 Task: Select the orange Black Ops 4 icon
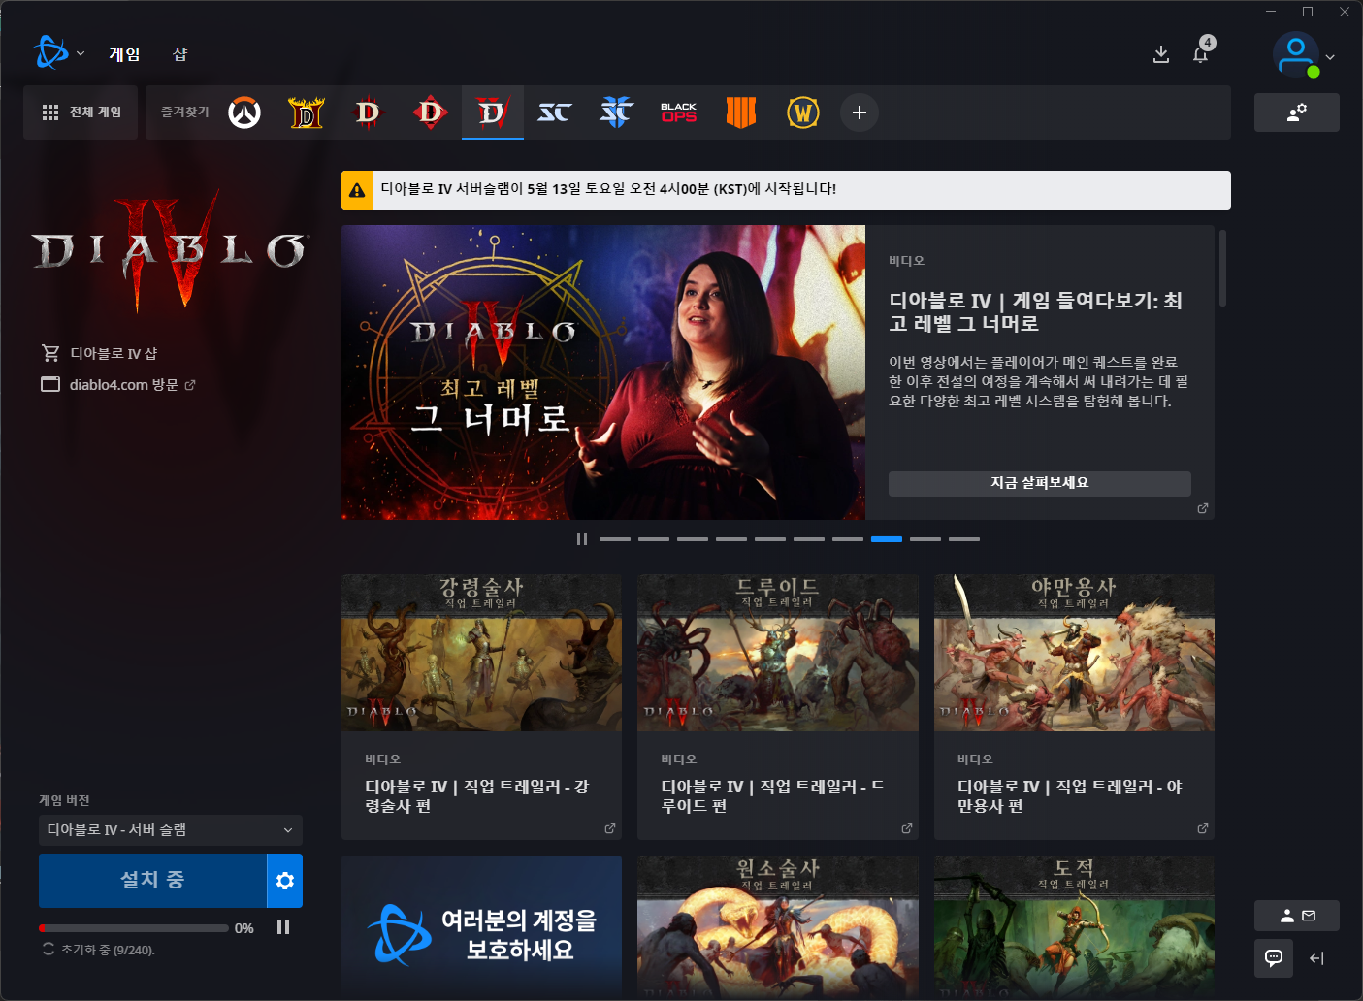(x=741, y=113)
